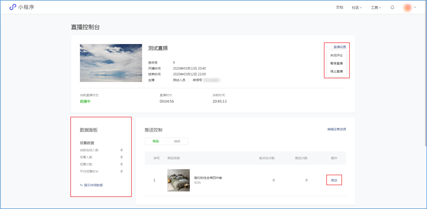Click the product name 简约知性全棉四件套
Viewport: 427px width, 209px height.
[208, 178]
